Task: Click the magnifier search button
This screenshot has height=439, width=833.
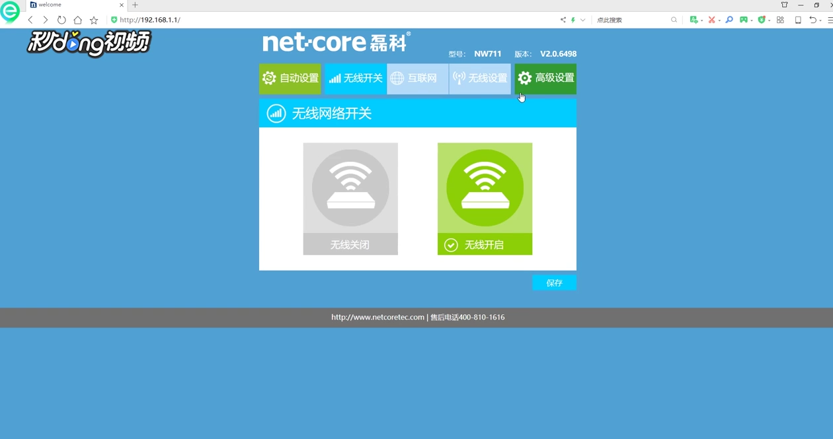Action: [674, 20]
